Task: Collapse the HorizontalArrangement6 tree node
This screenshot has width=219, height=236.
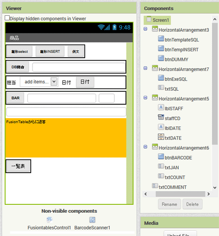Action: coord(146,147)
